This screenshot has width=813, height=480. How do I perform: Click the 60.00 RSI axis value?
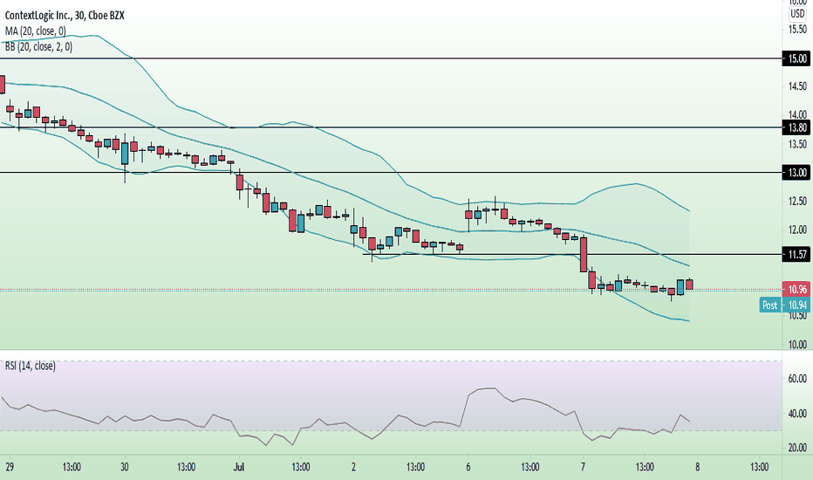coord(797,379)
